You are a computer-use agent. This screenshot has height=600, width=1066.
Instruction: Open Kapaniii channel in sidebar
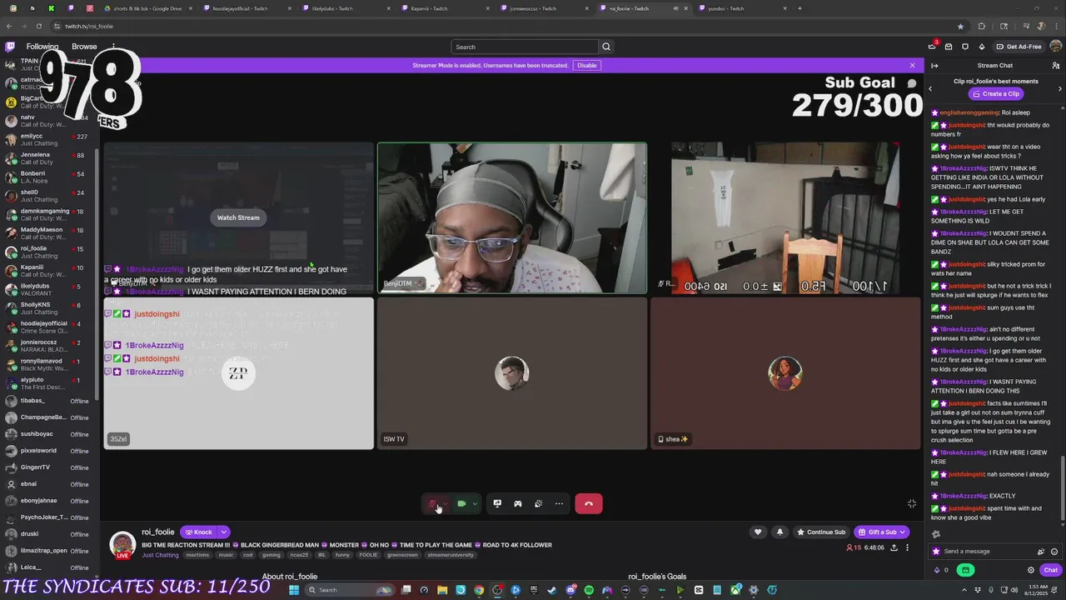pyautogui.click(x=50, y=271)
